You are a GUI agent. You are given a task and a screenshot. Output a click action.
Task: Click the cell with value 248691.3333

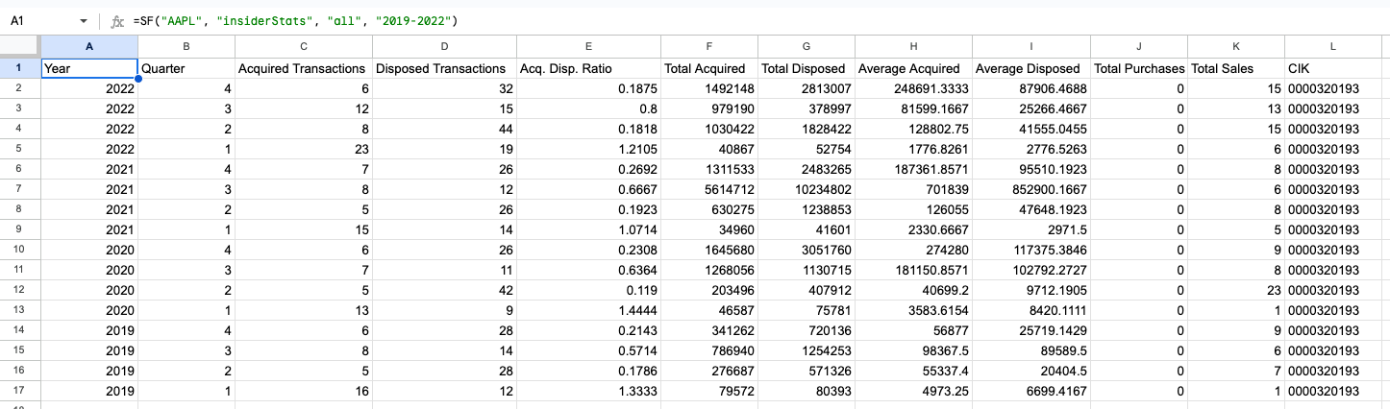pyautogui.click(x=913, y=88)
